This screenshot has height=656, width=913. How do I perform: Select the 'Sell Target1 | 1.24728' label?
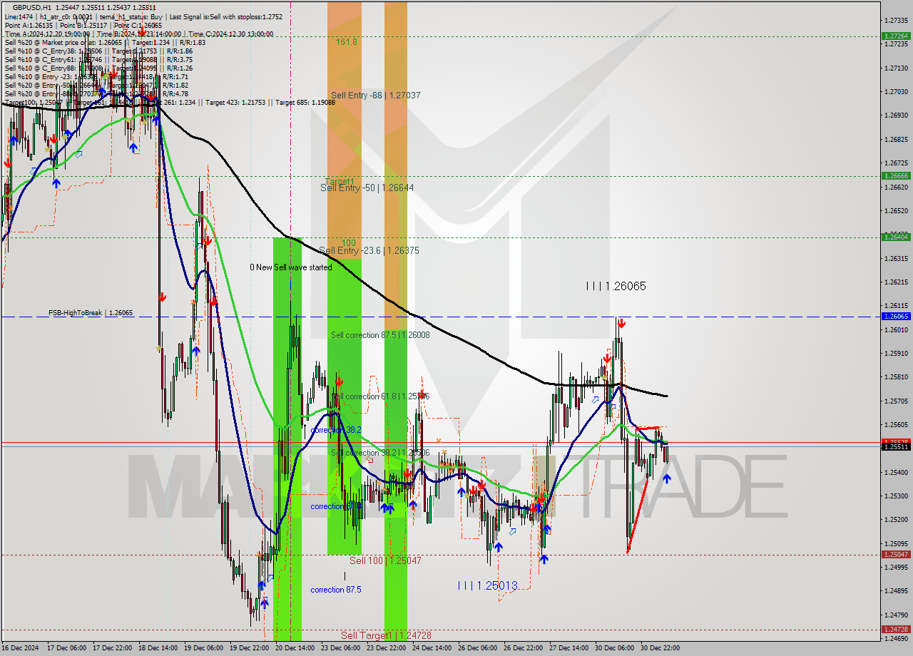[x=386, y=635]
